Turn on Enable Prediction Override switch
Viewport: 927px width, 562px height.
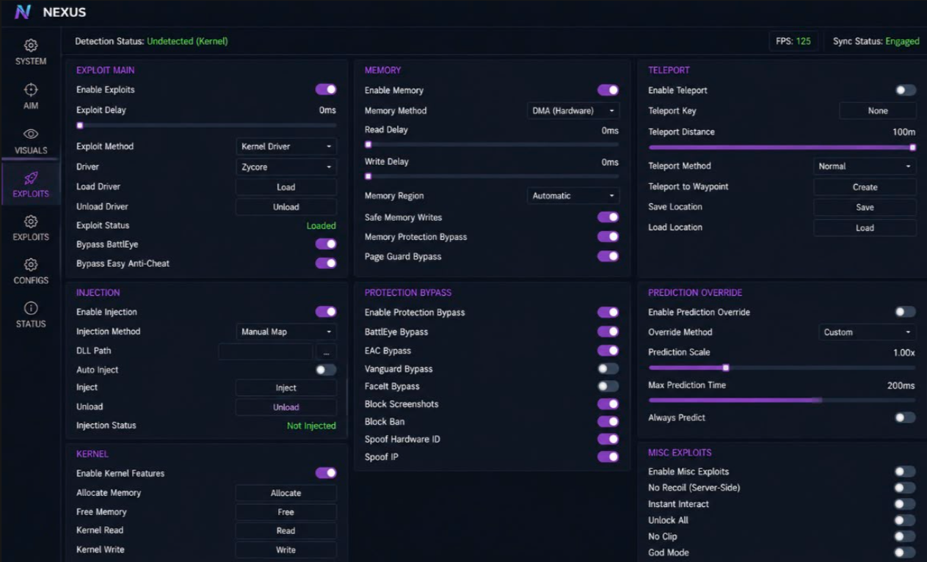click(905, 312)
